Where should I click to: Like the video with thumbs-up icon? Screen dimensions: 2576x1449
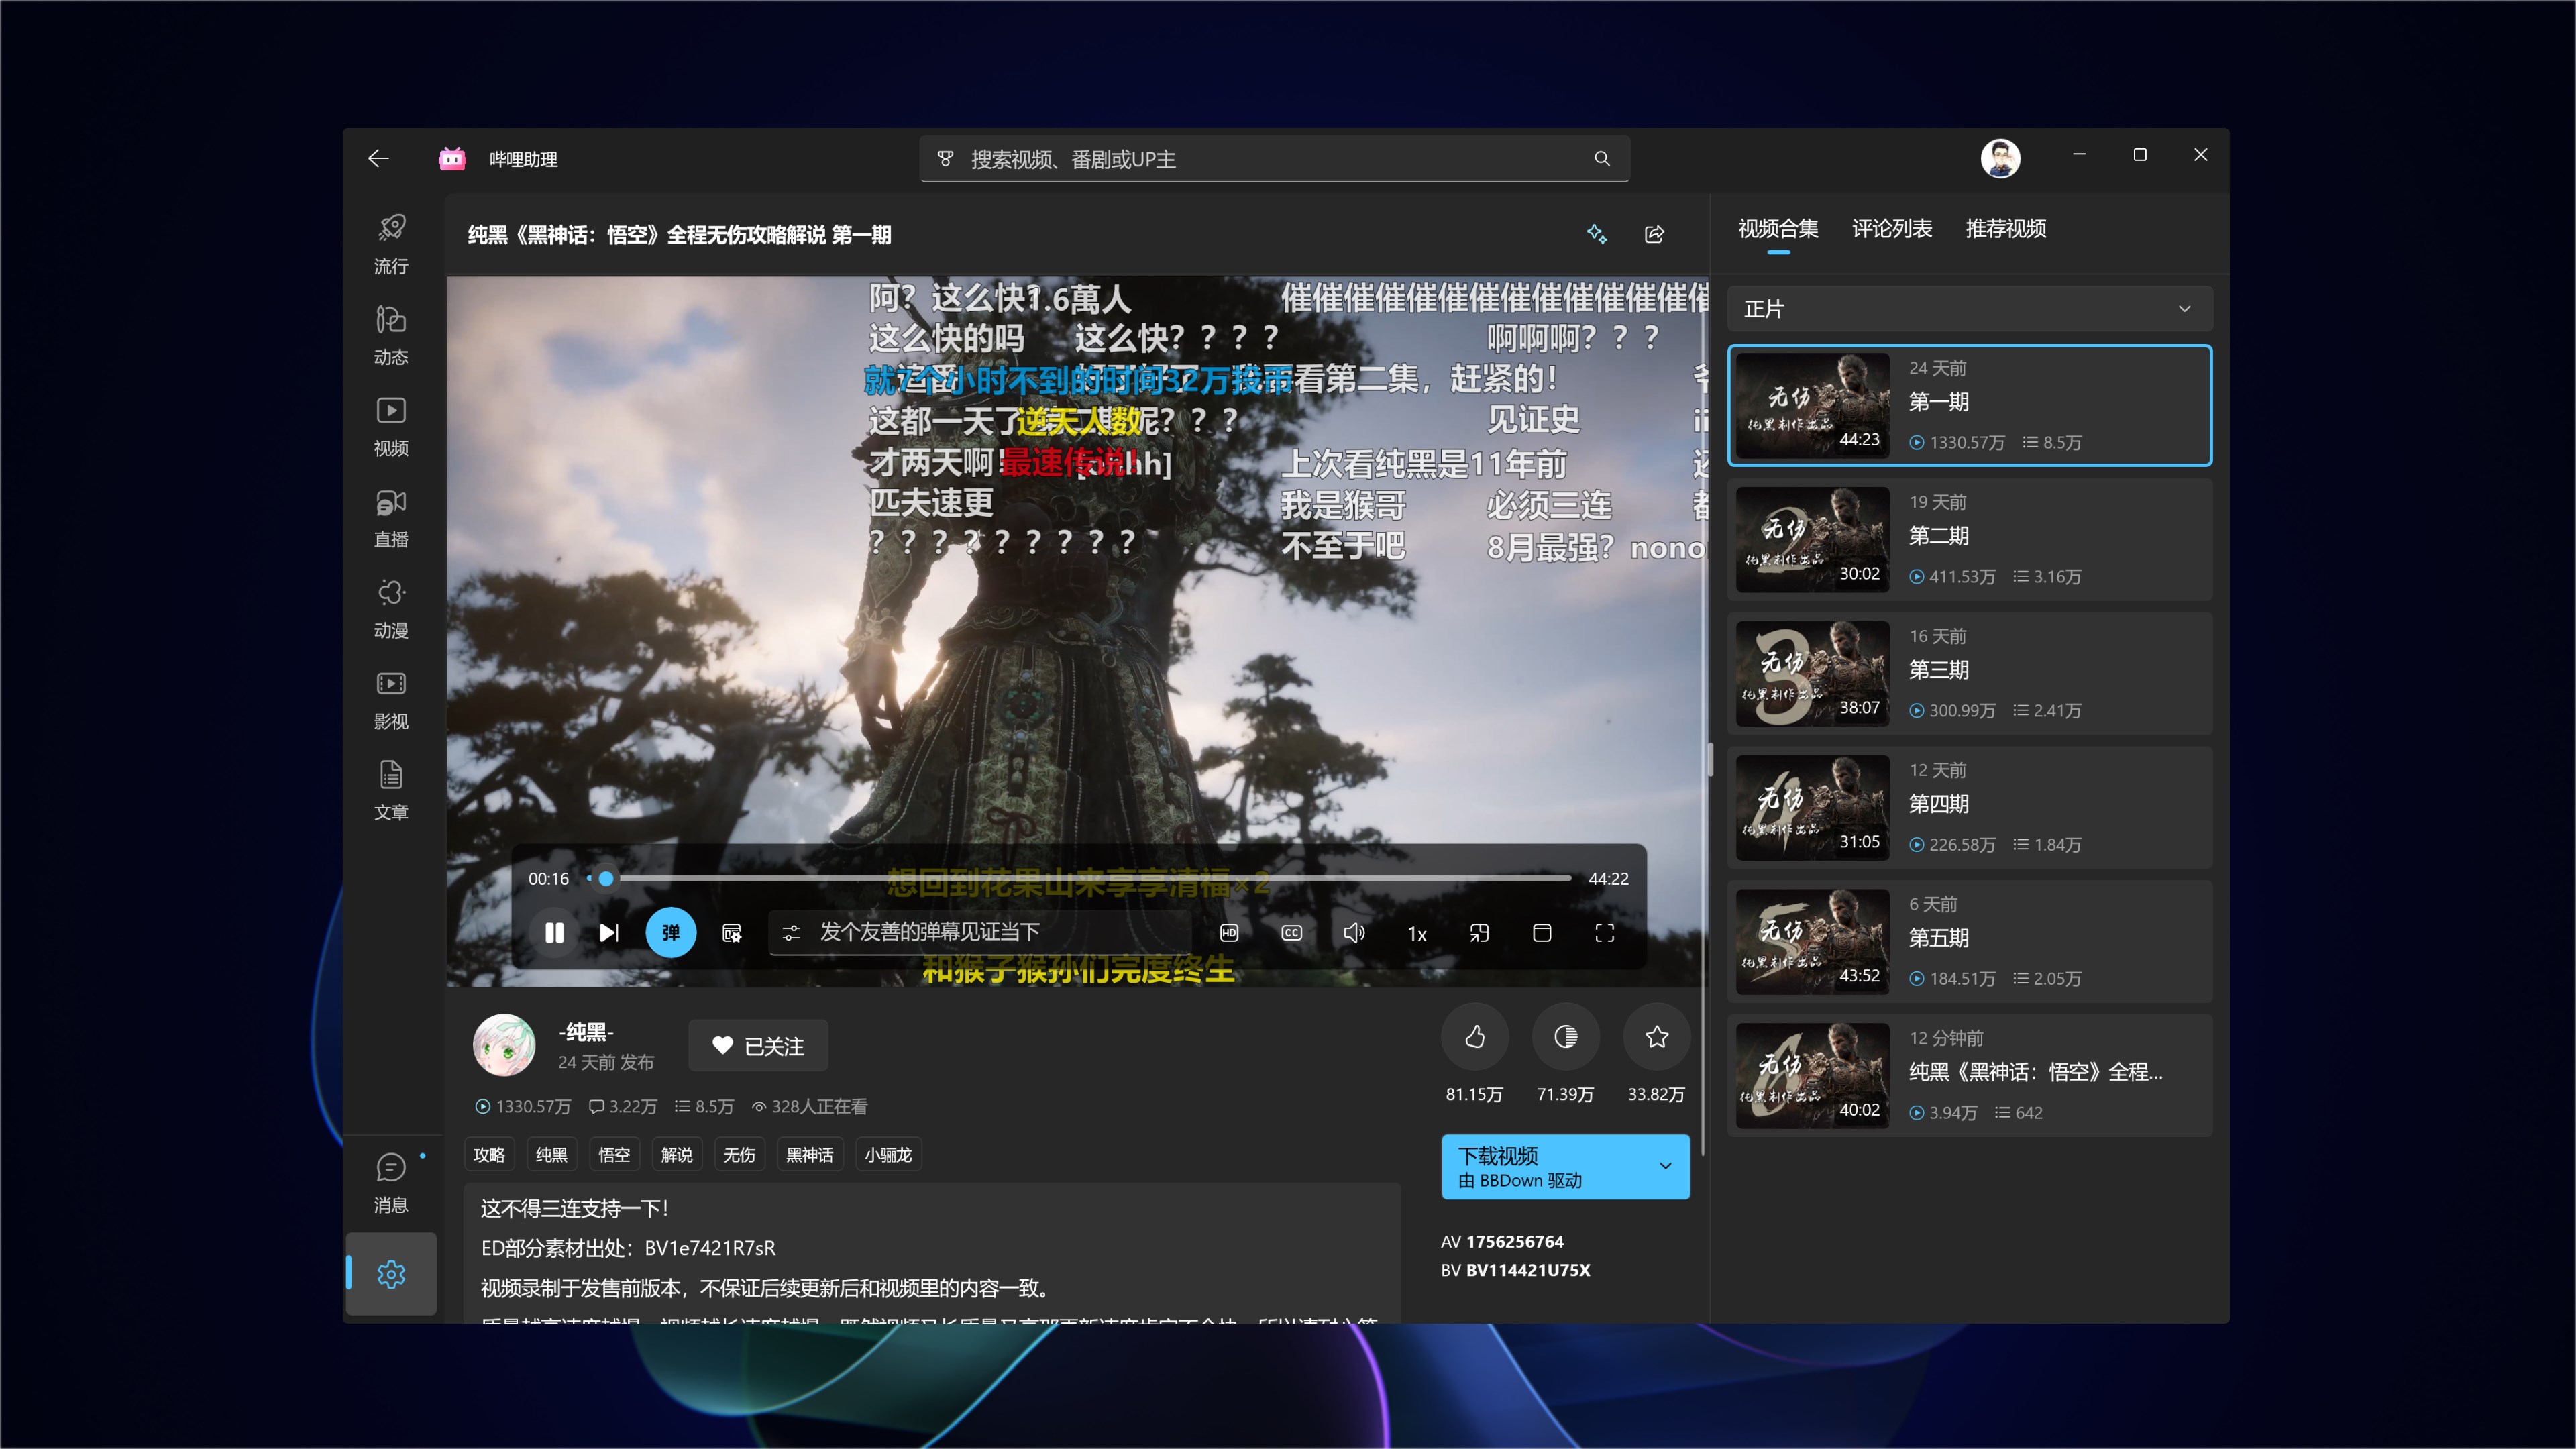[x=1474, y=1037]
